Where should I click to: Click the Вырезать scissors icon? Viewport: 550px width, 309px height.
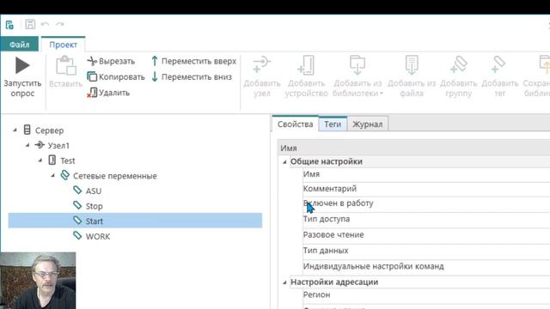point(92,61)
